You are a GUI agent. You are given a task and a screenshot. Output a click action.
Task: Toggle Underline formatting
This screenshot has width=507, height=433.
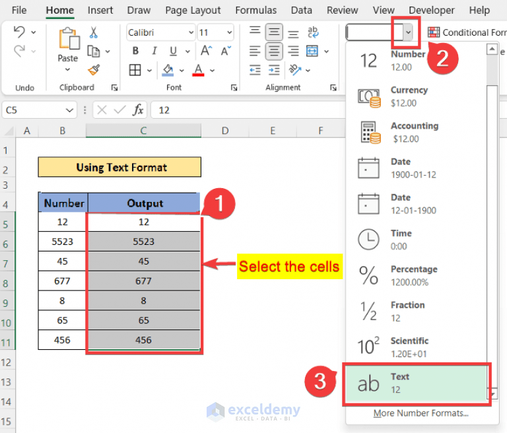174,51
